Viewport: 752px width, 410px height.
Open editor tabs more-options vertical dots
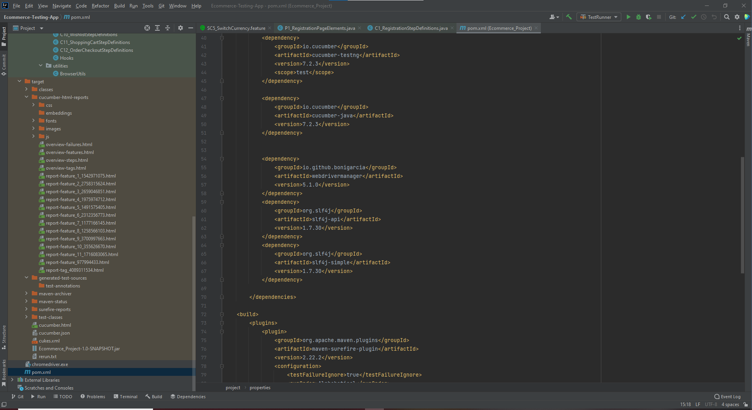click(x=740, y=28)
